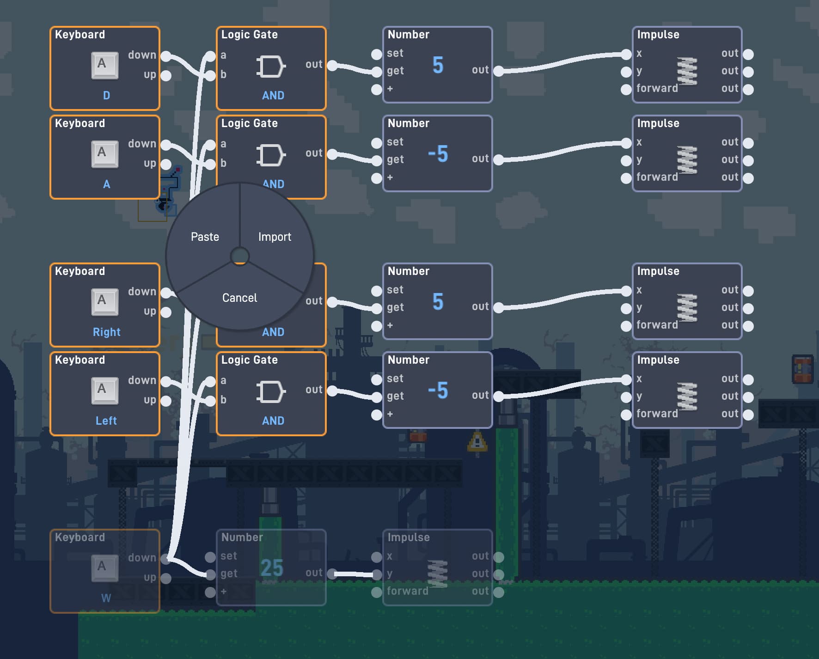Click the y port of the third Impulse node
This screenshot has width=819, height=659.
626,309
